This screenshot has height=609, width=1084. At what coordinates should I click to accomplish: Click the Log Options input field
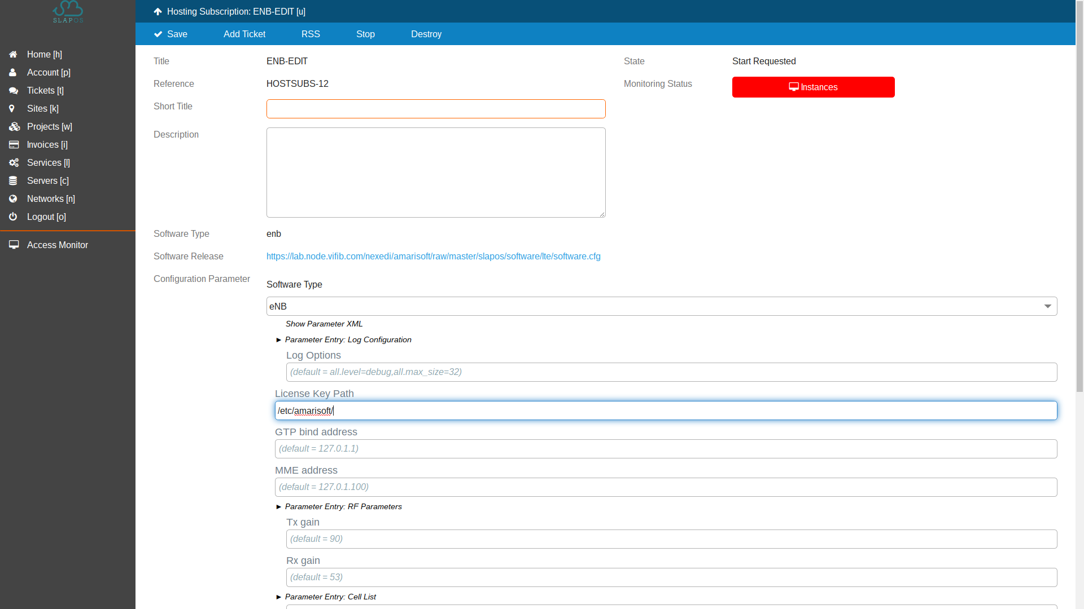click(x=672, y=372)
